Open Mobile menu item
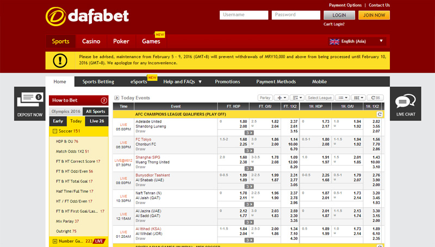435x247 pixels. pos(319,81)
